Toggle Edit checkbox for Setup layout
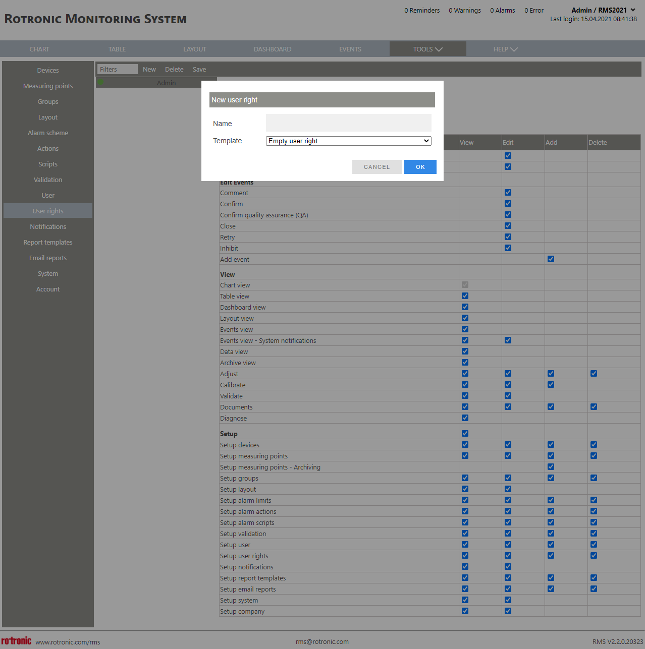645x649 pixels. (x=508, y=489)
